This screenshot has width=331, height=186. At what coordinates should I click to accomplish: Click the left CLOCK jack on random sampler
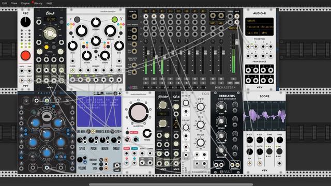pyautogui.click(x=72, y=70)
